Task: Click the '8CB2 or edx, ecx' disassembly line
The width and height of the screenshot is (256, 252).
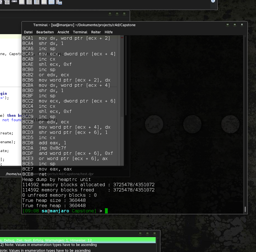Action: click(x=46, y=75)
